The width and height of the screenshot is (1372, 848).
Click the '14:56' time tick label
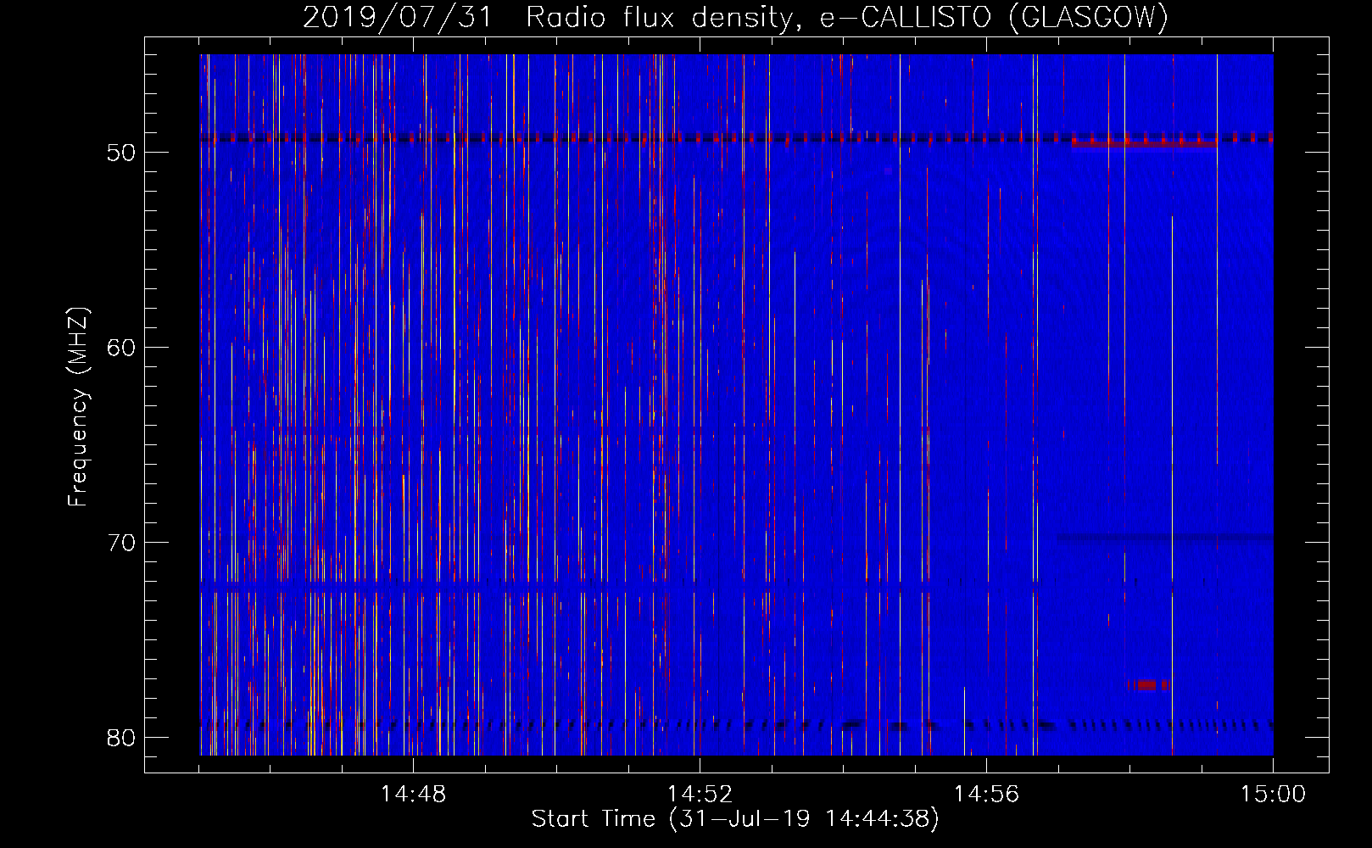point(986,795)
